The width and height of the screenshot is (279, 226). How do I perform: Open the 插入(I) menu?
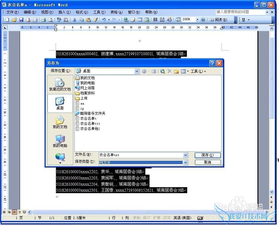65,12
